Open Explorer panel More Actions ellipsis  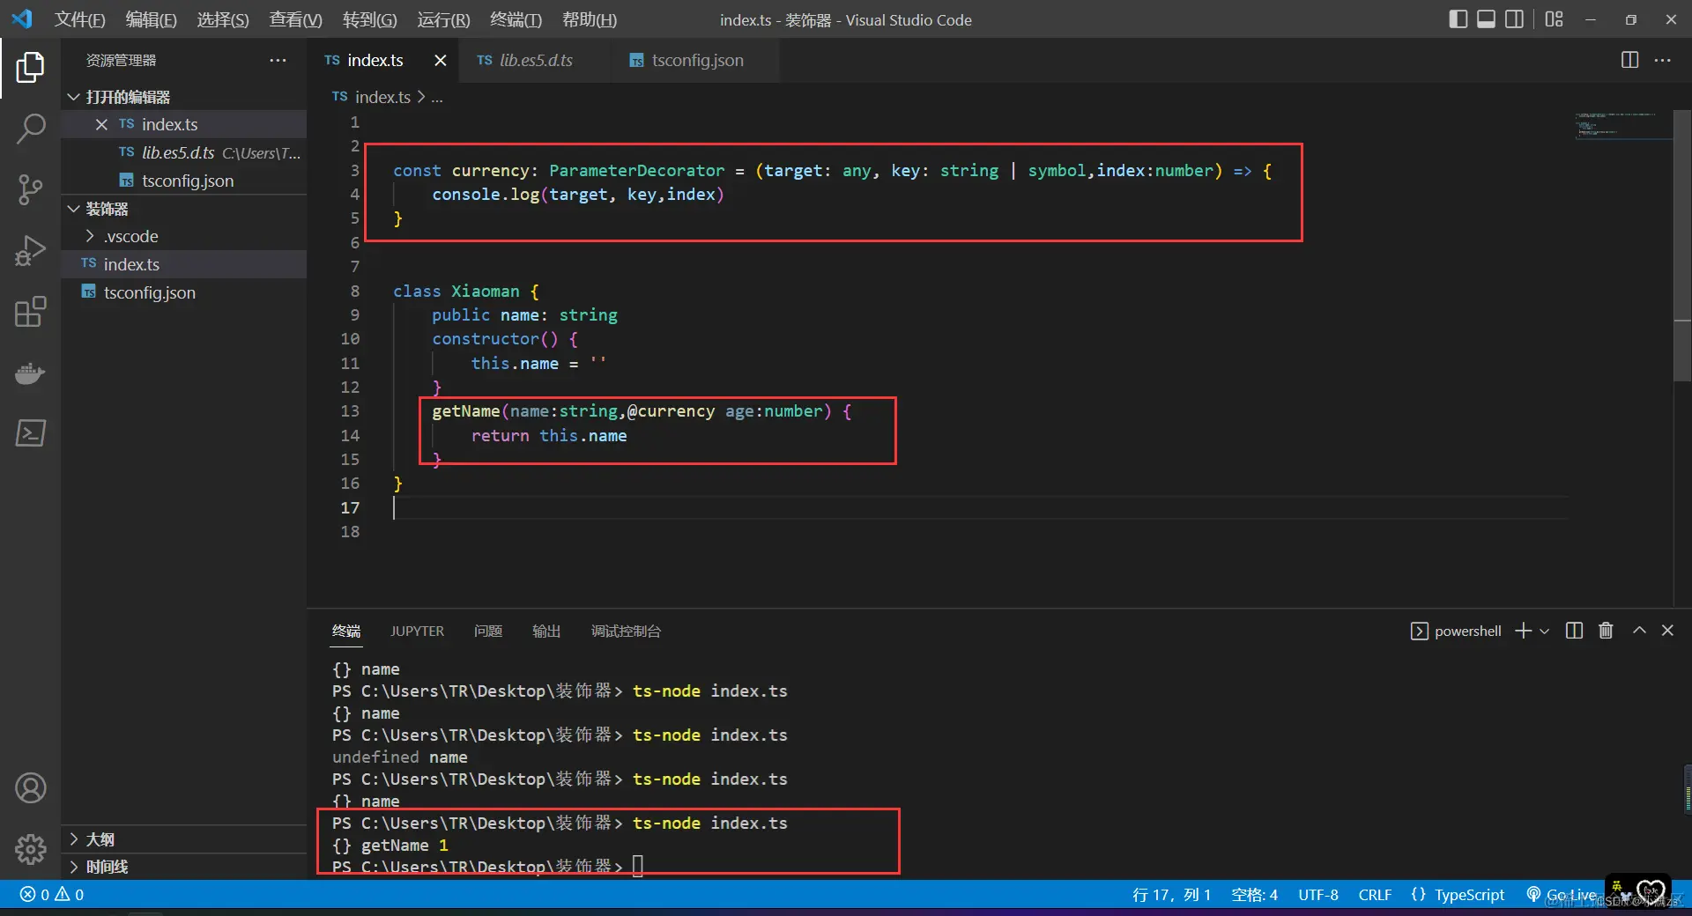tap(278, 60)
